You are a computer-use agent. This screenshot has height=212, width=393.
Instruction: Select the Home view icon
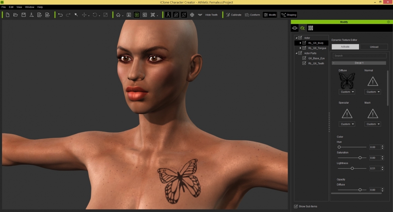[x=118, y=15]
